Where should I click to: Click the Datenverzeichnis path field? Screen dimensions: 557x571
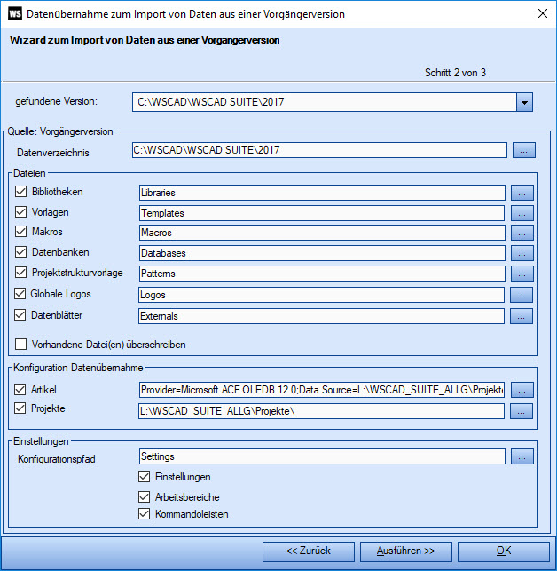pyautogui.click(x=319, y=150)
